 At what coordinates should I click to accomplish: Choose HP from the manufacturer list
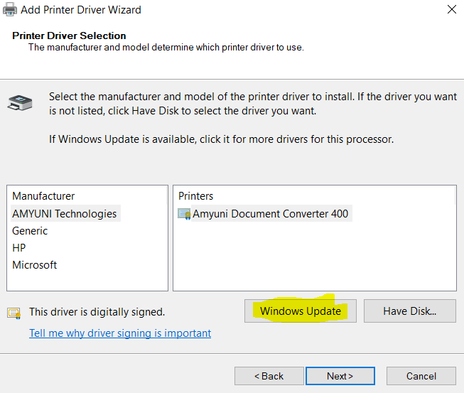pos(19,247)
